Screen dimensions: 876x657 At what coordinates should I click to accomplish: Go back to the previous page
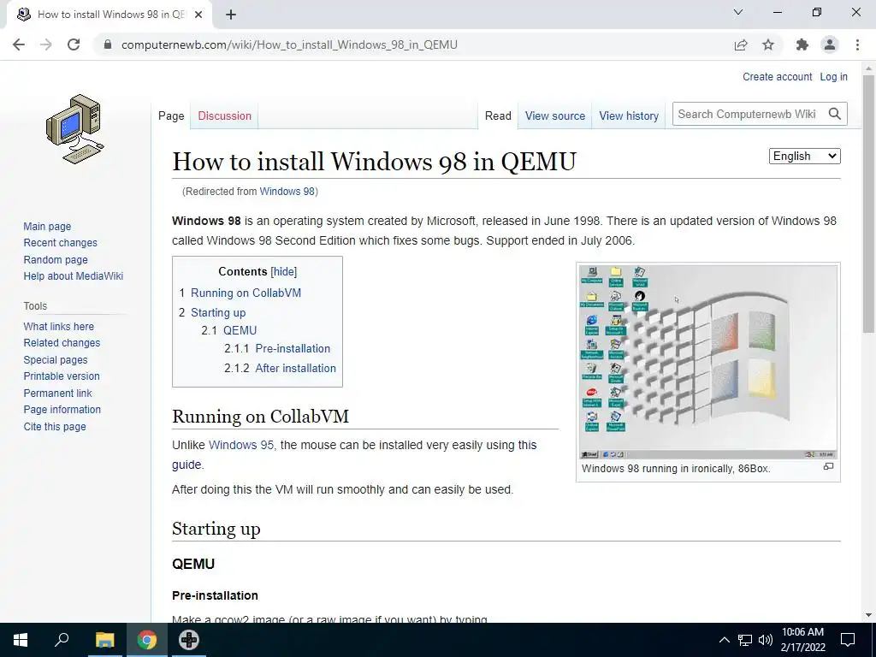(x=19, y=44)
